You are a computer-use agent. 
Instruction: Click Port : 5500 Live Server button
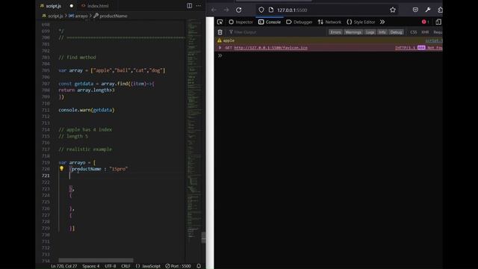click(178, 266)
